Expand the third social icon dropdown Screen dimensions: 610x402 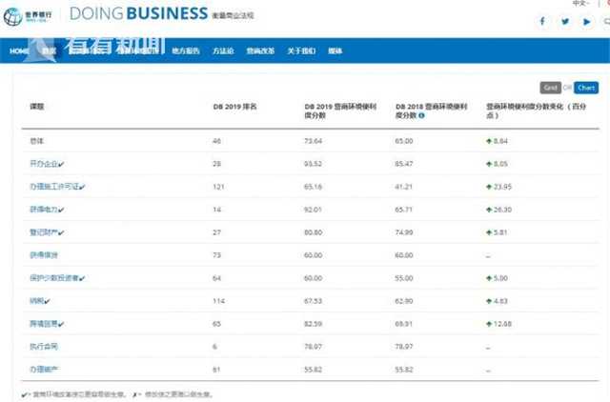587,21
